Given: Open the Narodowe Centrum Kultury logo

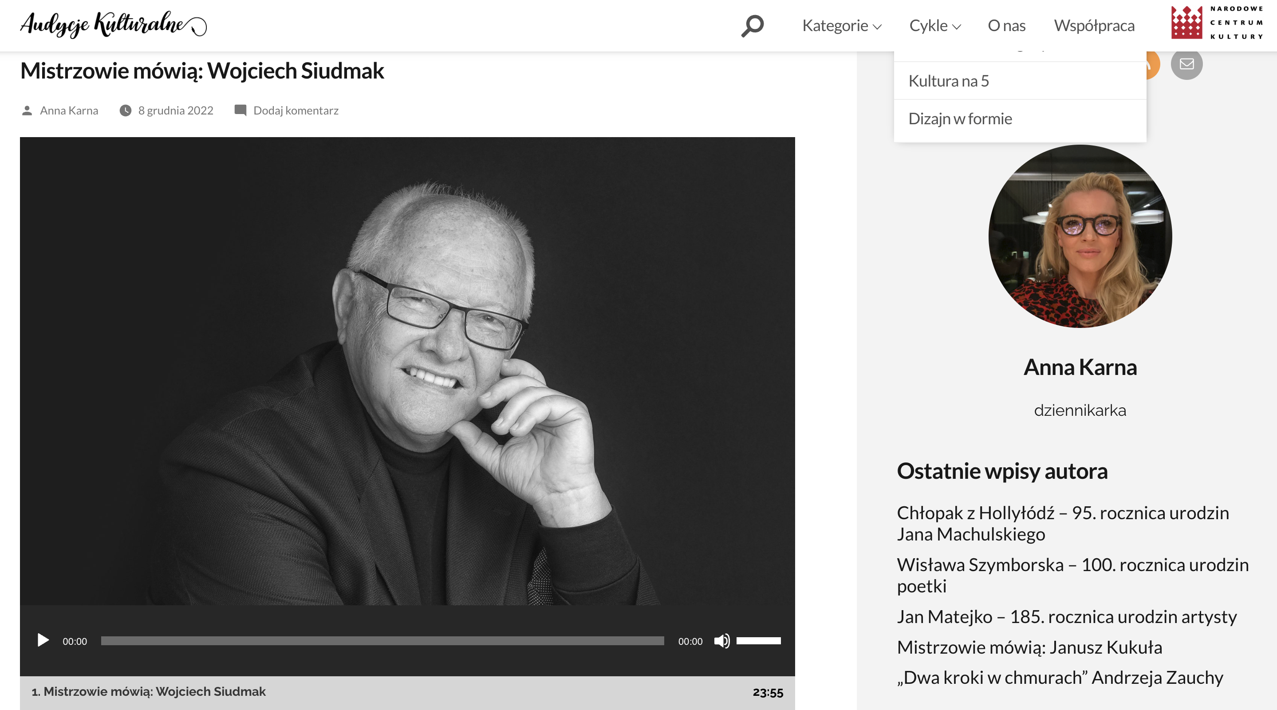Looking at the screenshot, I should [x=1218, y=23].
